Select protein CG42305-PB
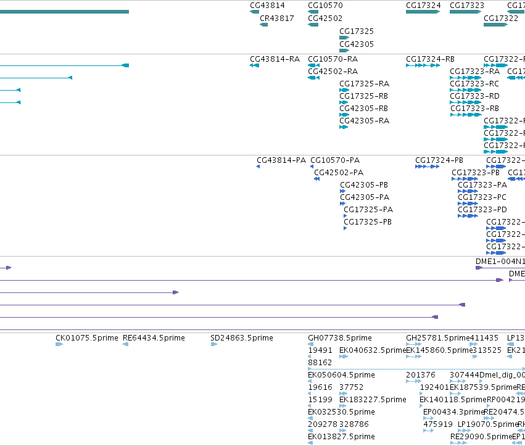 [364, 186]
